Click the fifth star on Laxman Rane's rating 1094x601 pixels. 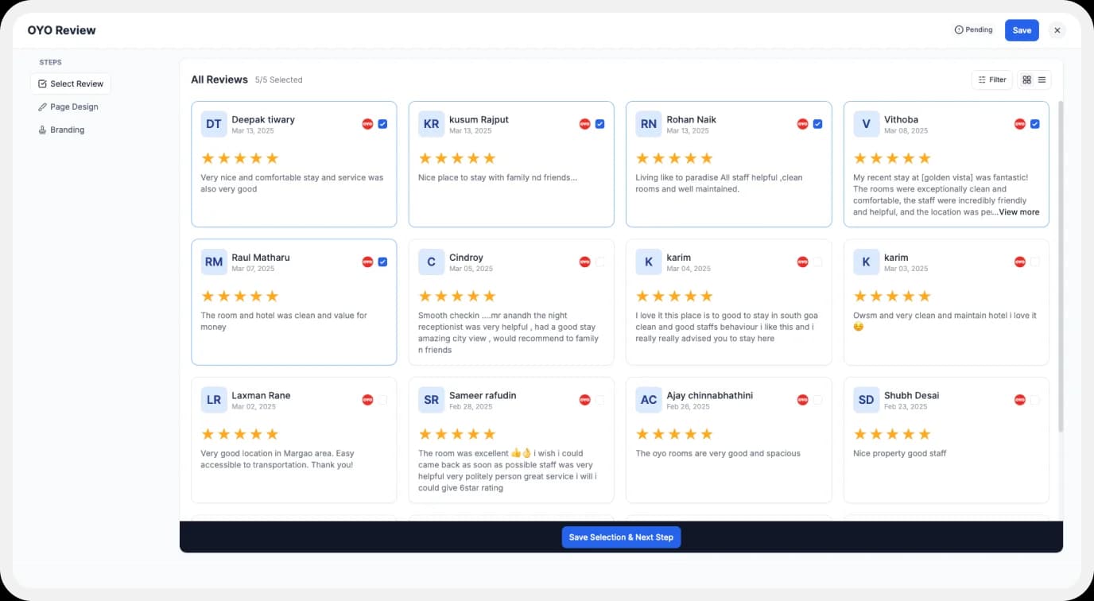(x=274, y=433)
